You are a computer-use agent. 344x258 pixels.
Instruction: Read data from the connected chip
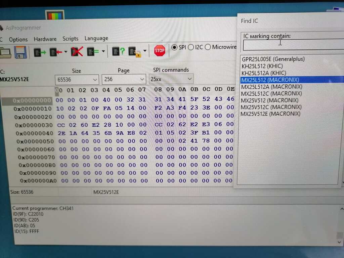point(38,52)
